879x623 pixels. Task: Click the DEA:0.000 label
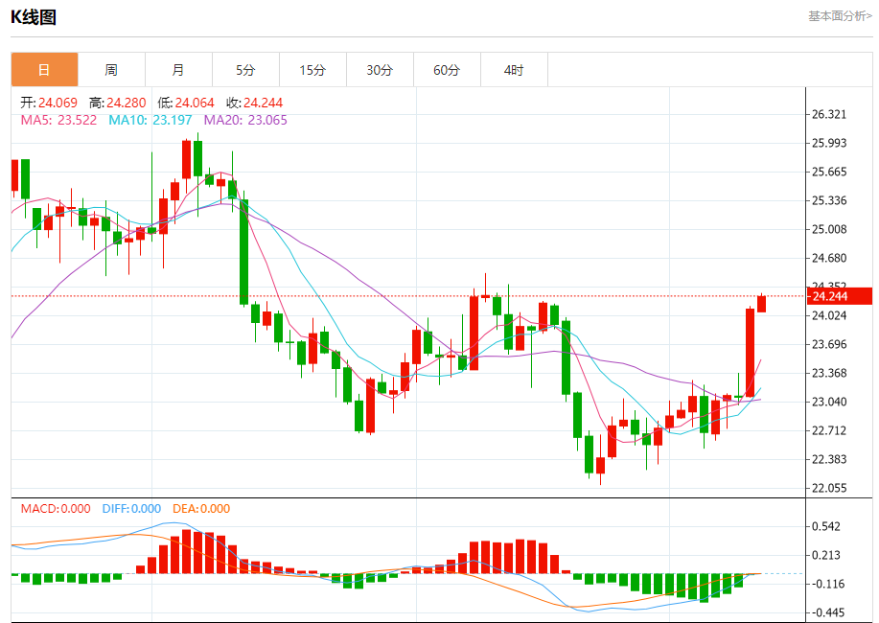point(201,509)
